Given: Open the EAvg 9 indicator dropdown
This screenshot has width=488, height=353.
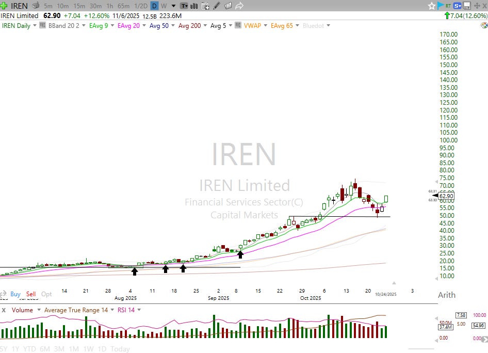Looking at the screenshot, I should pyautogui.click(x=112, y=25).
